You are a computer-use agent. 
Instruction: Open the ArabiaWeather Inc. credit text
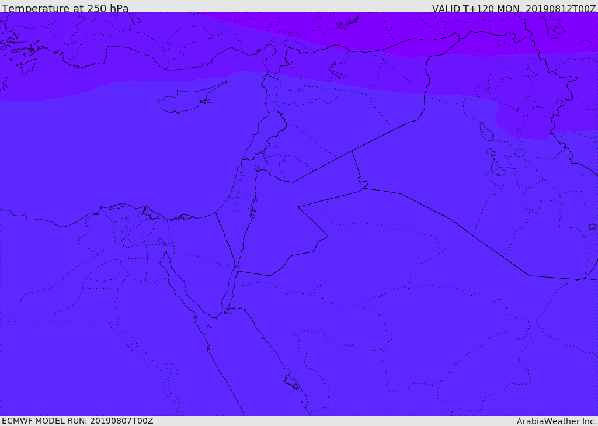(557, 421)
